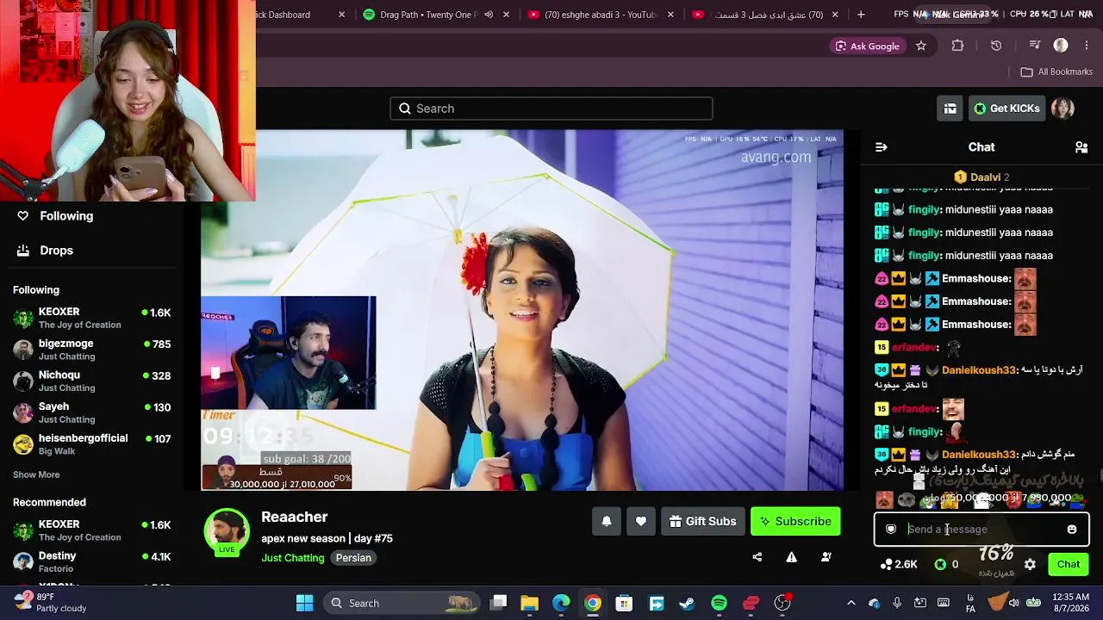Screen dimensions: 1103x620
Task: Open Nichoqu channel in Following list
Action: (x=92, y=381)
